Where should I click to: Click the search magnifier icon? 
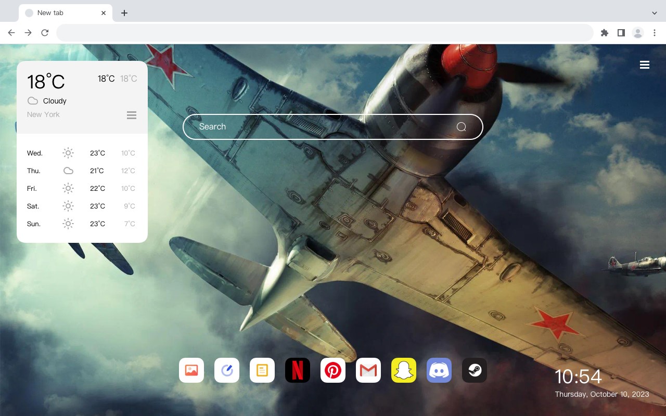coord(462,127)
